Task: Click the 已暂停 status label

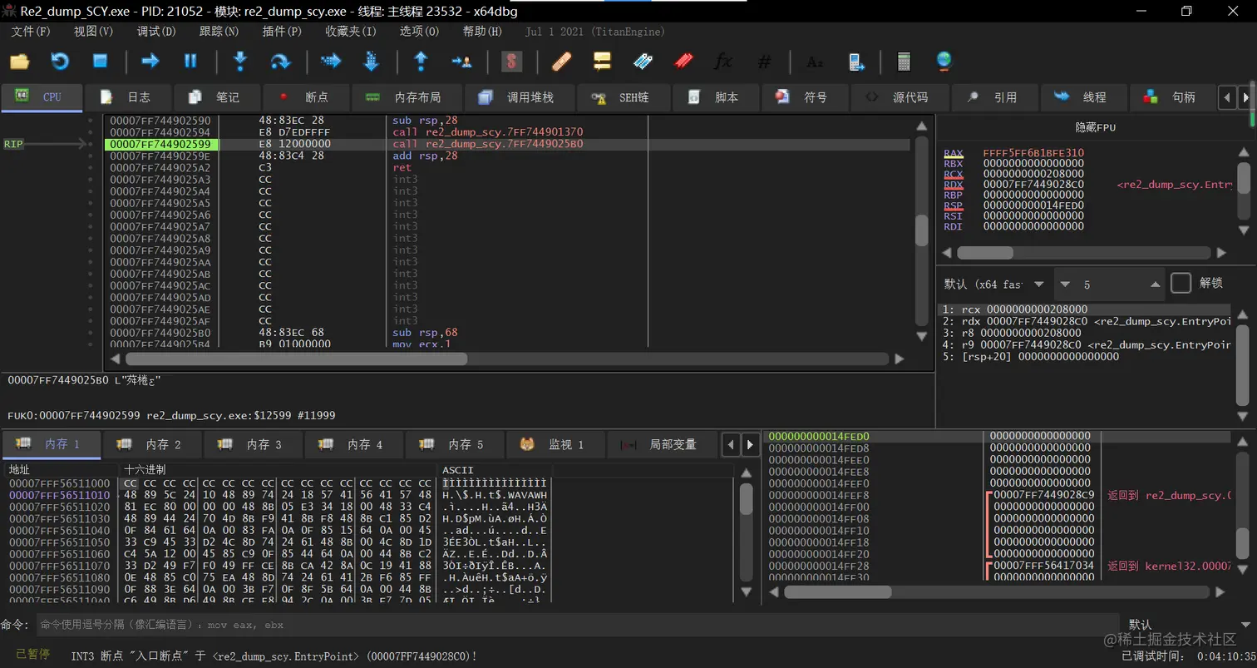Action: pos(33,654)
